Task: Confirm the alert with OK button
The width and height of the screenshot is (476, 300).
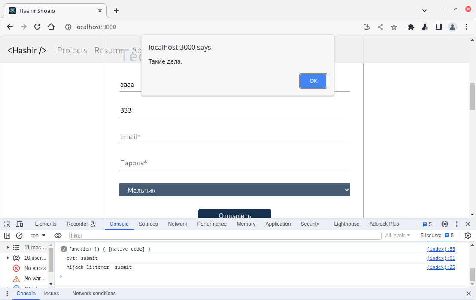Action: click(x=313, y=81)
